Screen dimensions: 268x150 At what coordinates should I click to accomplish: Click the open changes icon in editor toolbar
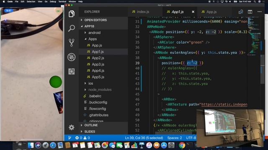pyautogui.click(x=241, y=12)
